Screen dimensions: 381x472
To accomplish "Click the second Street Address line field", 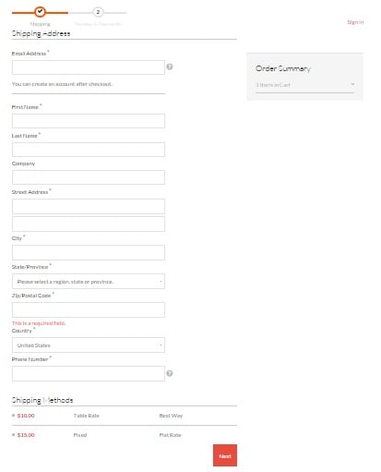I will [x=89, y=224].
